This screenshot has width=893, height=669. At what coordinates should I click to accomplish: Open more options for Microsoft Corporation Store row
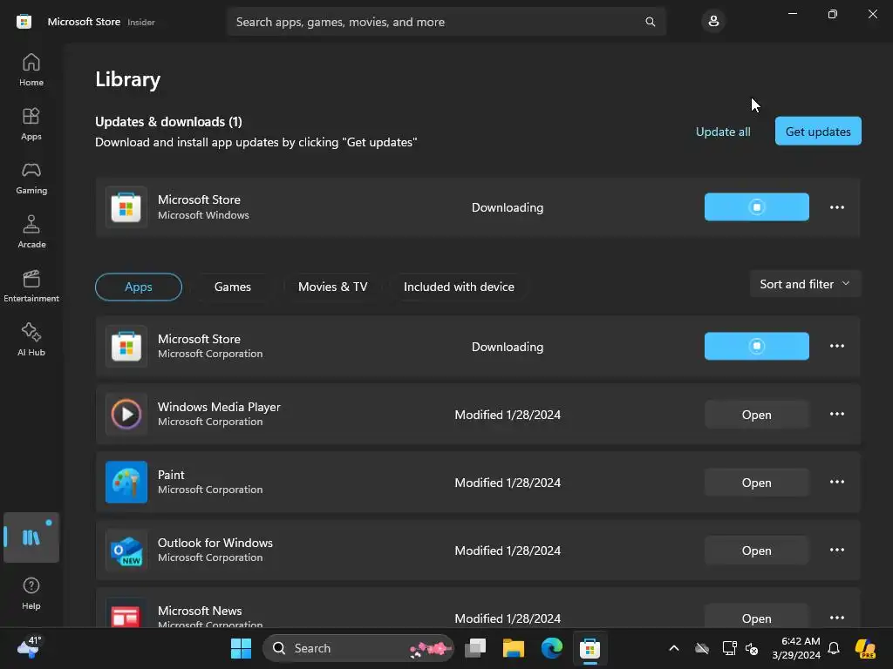(836, 346)
